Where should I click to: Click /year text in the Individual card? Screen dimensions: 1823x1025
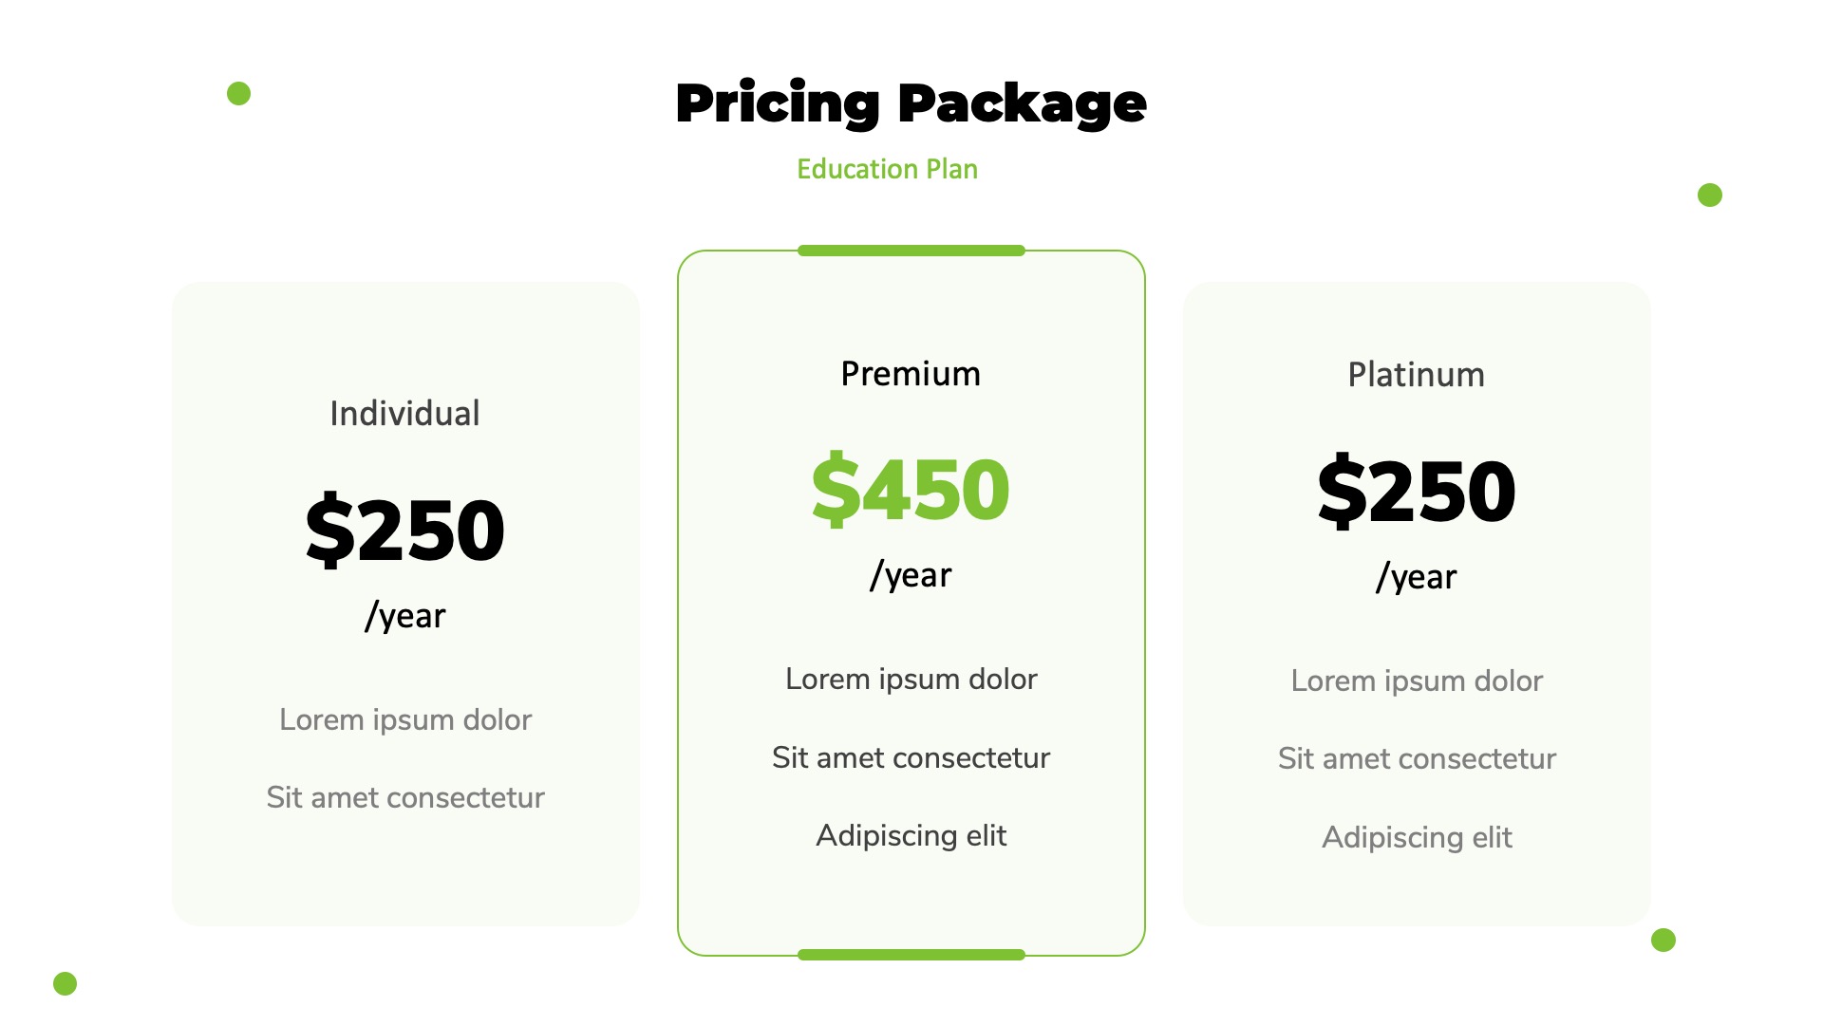404,616
